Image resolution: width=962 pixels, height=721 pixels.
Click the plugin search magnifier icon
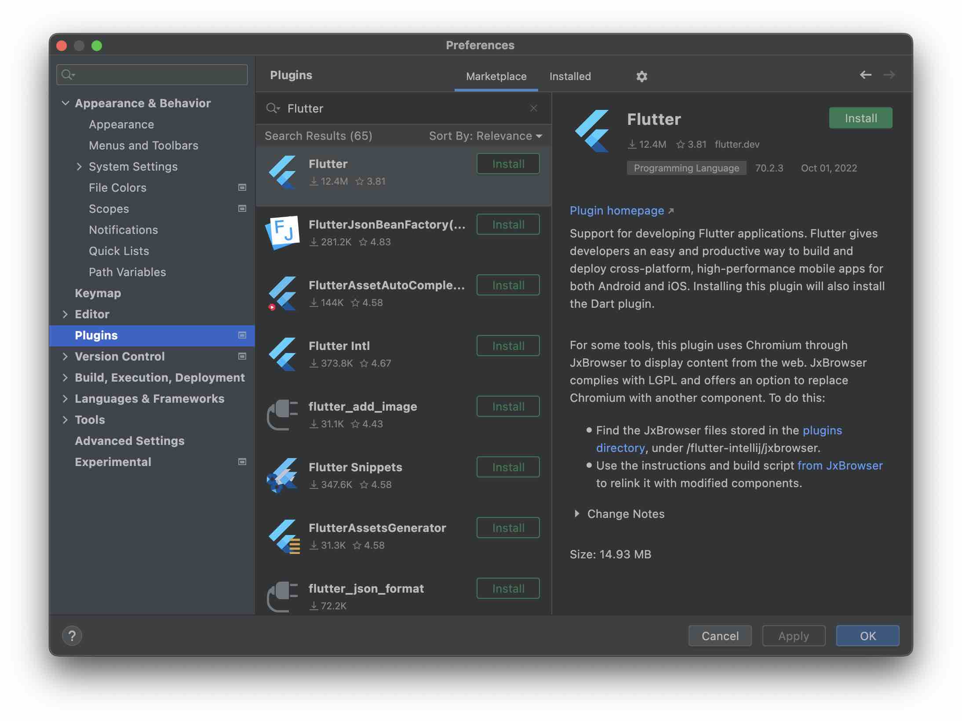coord(273,108)
